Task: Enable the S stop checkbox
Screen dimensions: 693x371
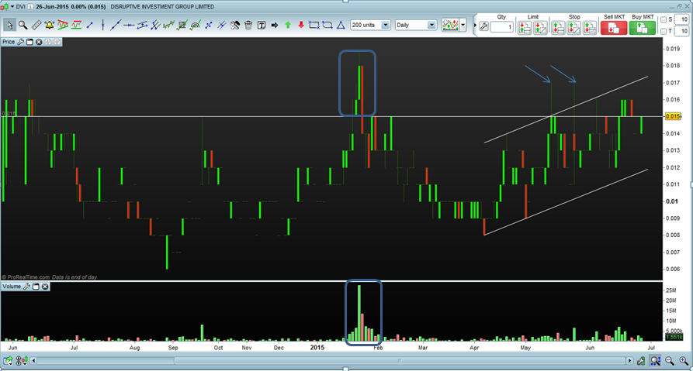Action: 664,20
